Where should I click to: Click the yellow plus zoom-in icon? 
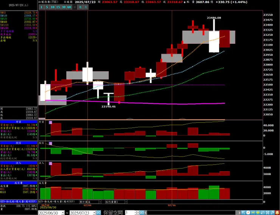click(x=258, y=212)
